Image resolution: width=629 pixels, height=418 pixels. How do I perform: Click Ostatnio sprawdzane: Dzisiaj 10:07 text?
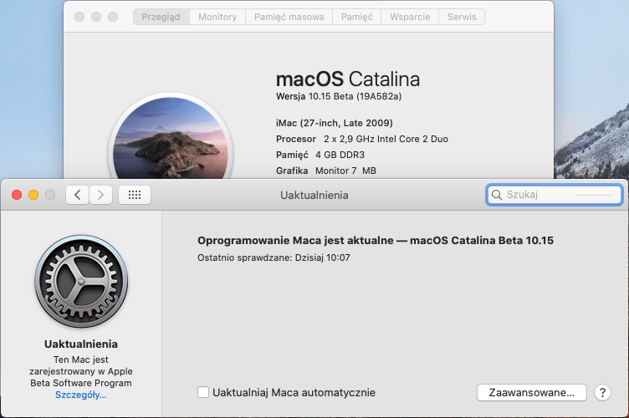tap(274, 257)
